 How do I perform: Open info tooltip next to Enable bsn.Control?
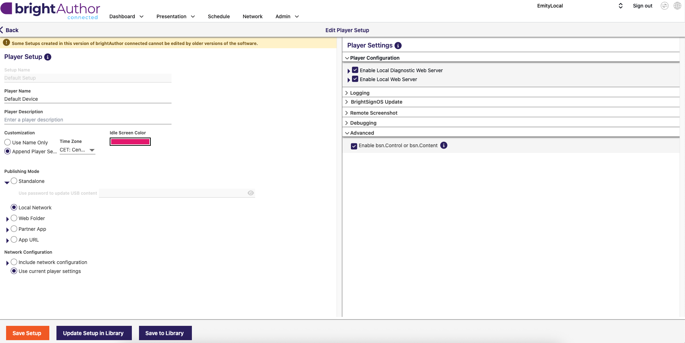coord(443,145)
